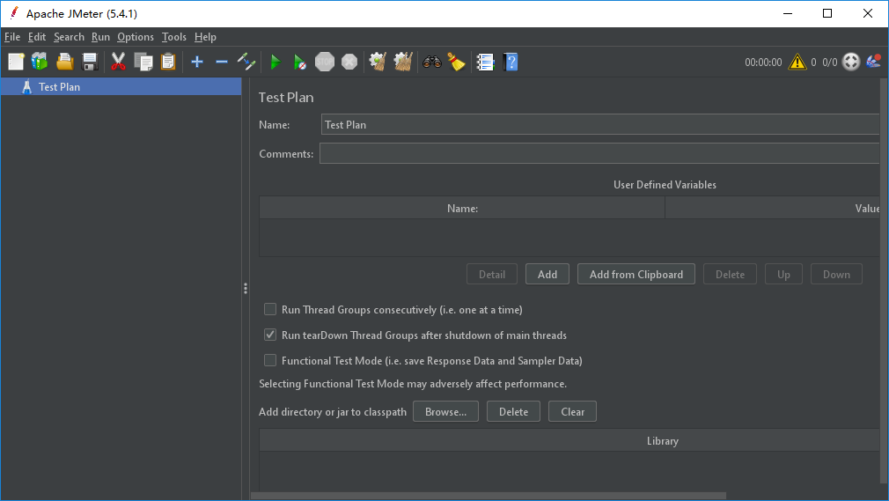Click variables table Delete button
Image resolution: width=889 pixels, height=501 pixels.
(730, 274)
